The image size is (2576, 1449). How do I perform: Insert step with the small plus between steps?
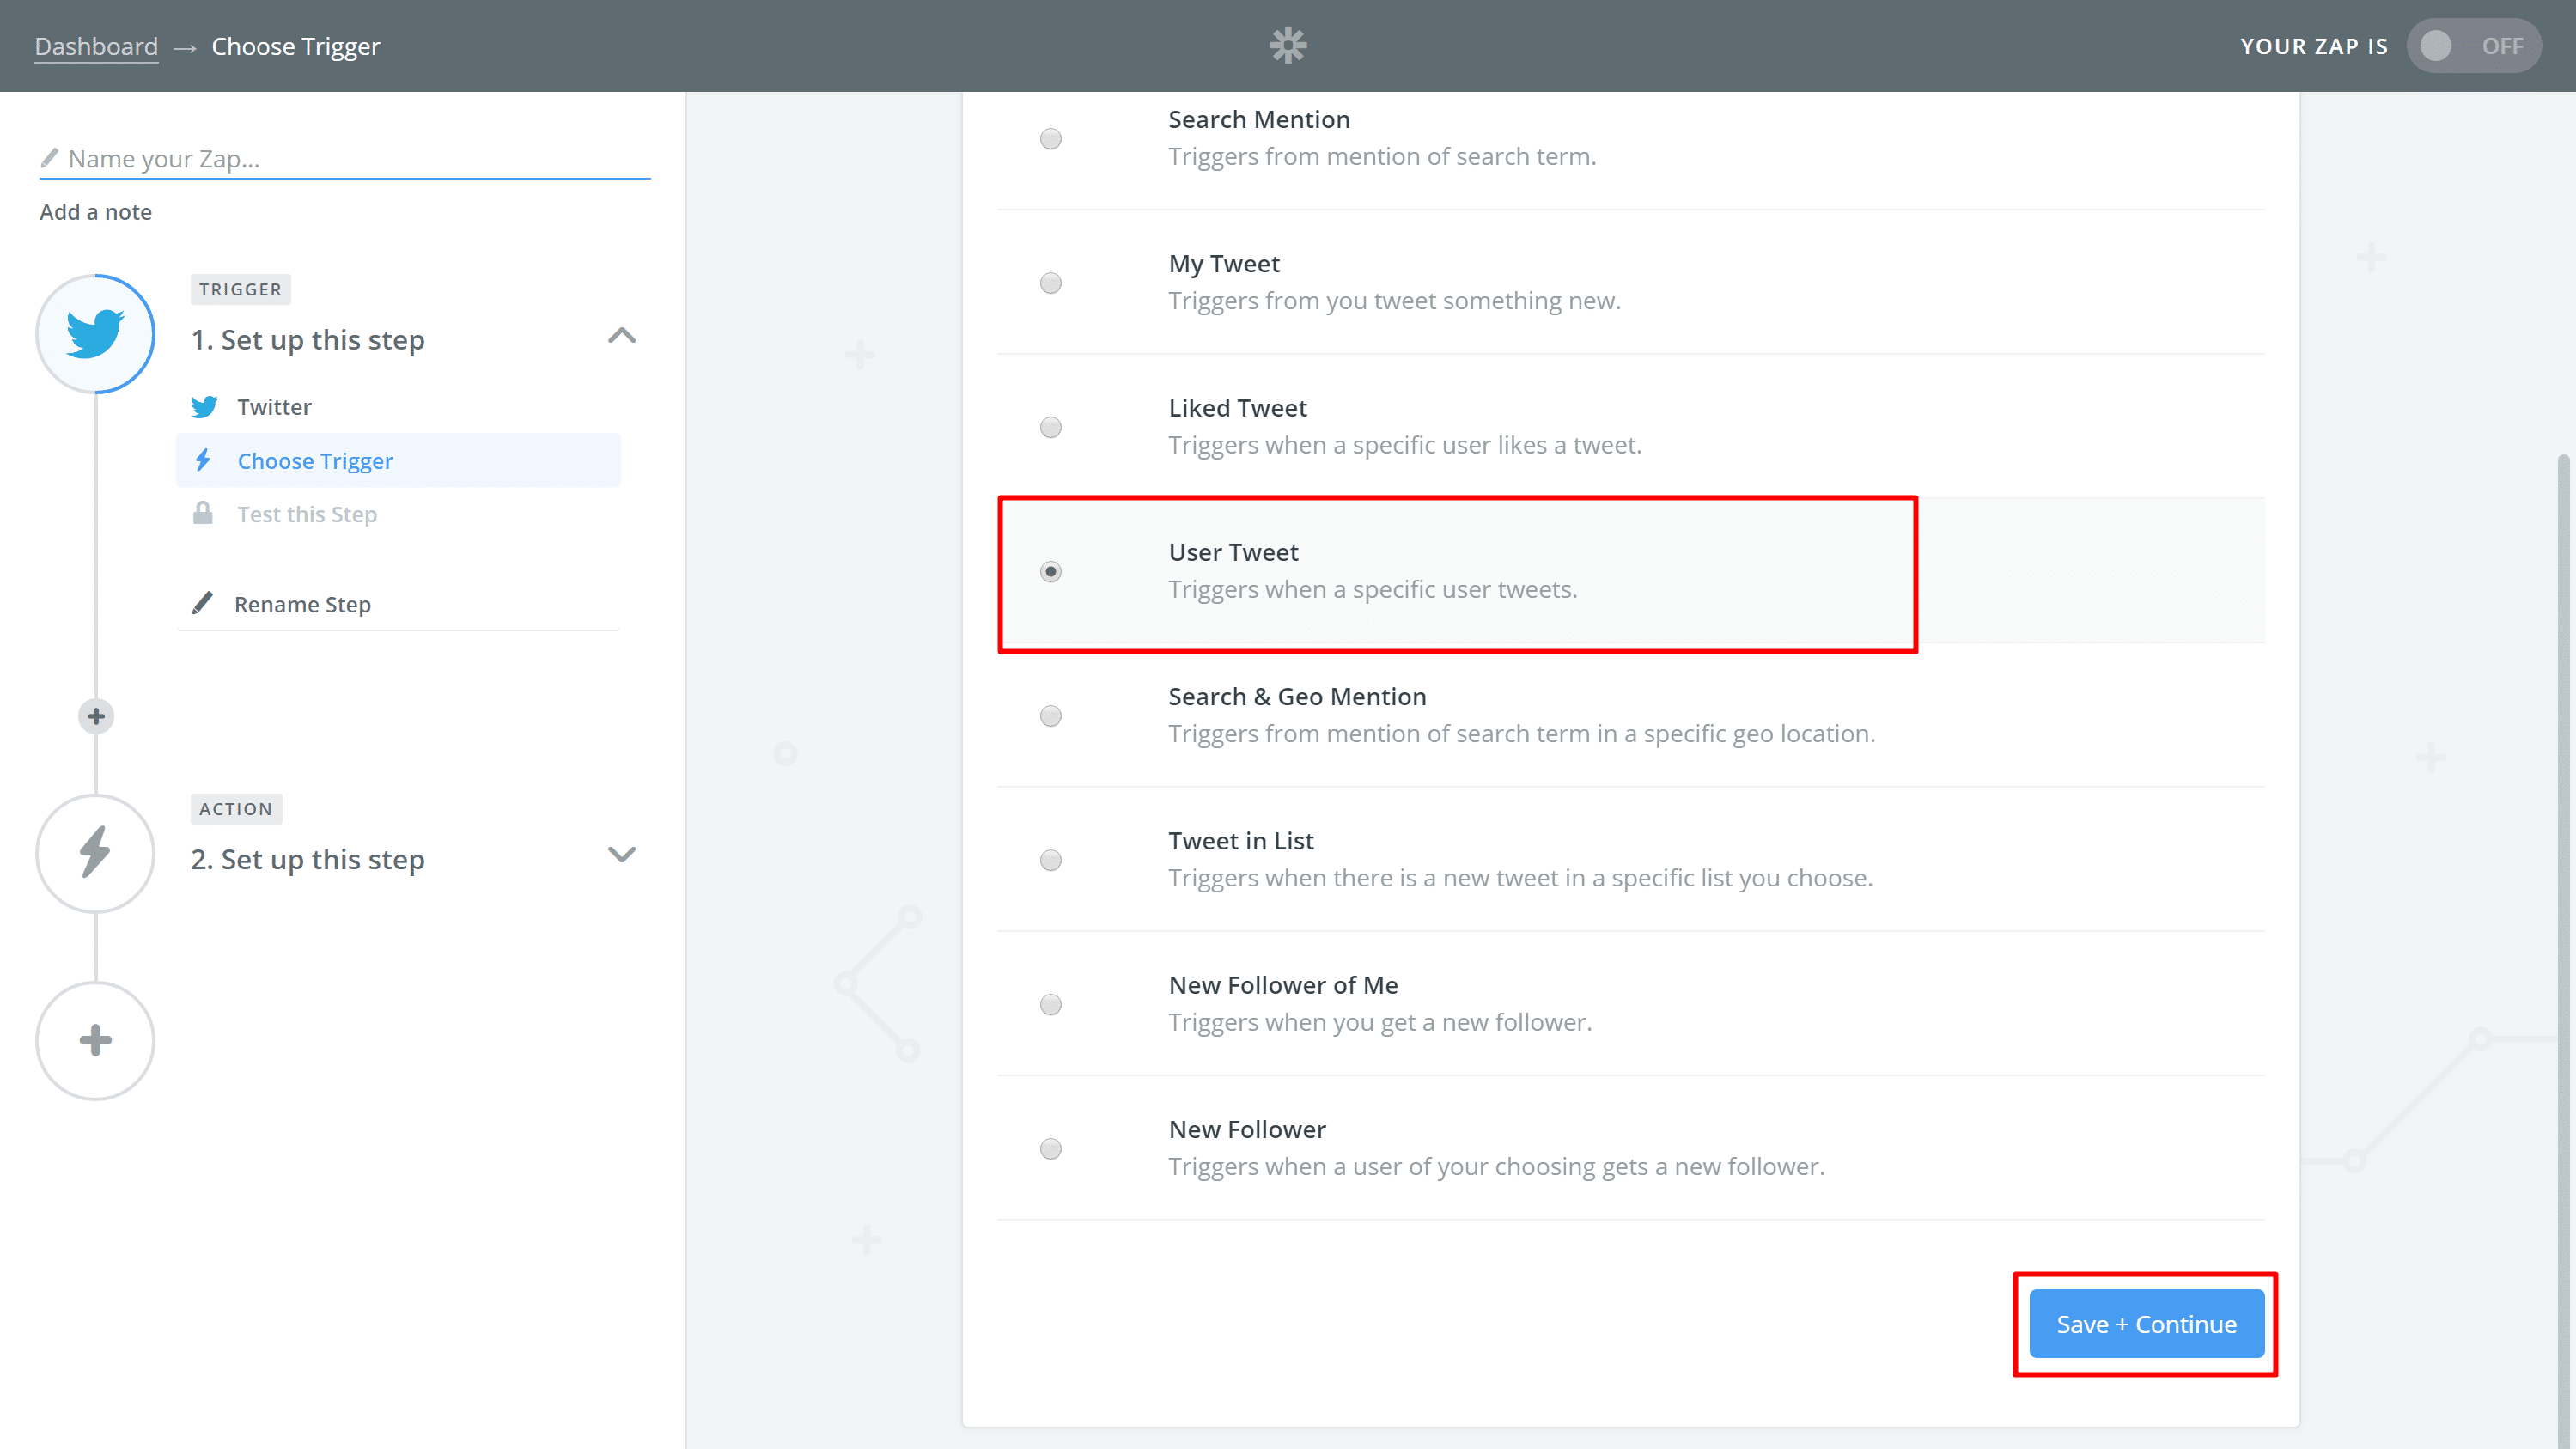click(x=96, y=716)
